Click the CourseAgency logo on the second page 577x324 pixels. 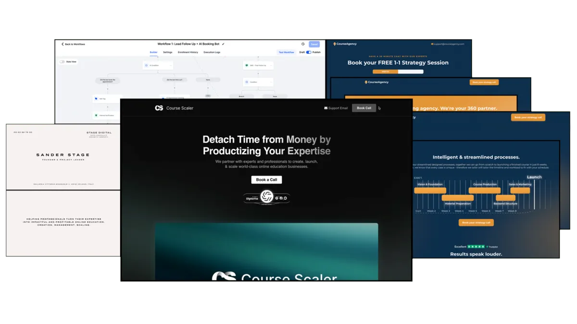pos(377,82)
